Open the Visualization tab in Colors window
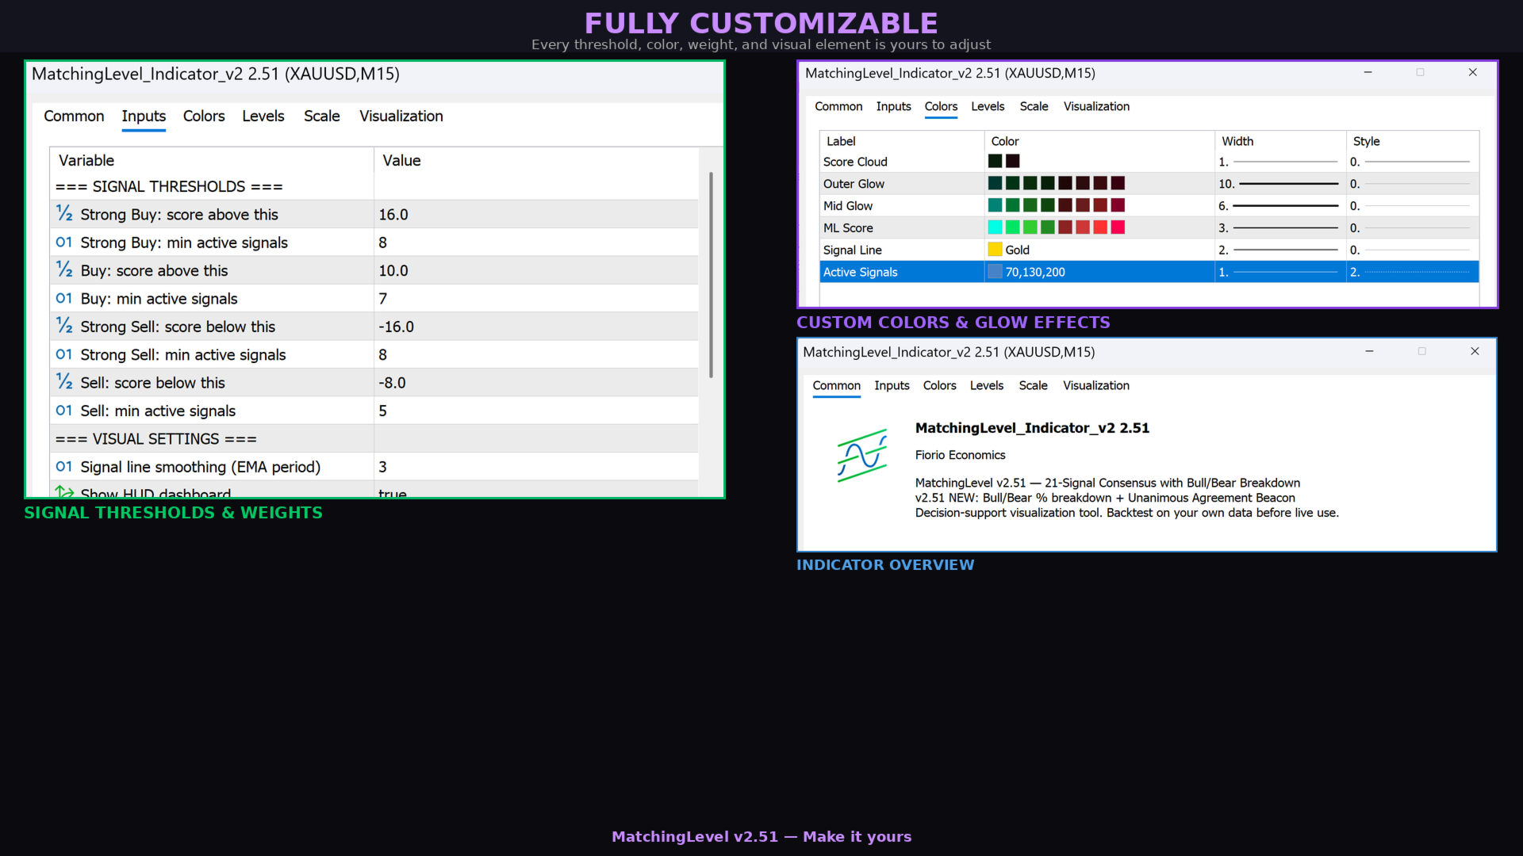The width and height of the screenshot is (1523, 856). pyautogui.click(x=1096, y=106)
